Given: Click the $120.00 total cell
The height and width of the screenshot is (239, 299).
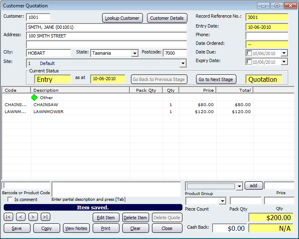Looking at the screenshot, I should (241, 111).
